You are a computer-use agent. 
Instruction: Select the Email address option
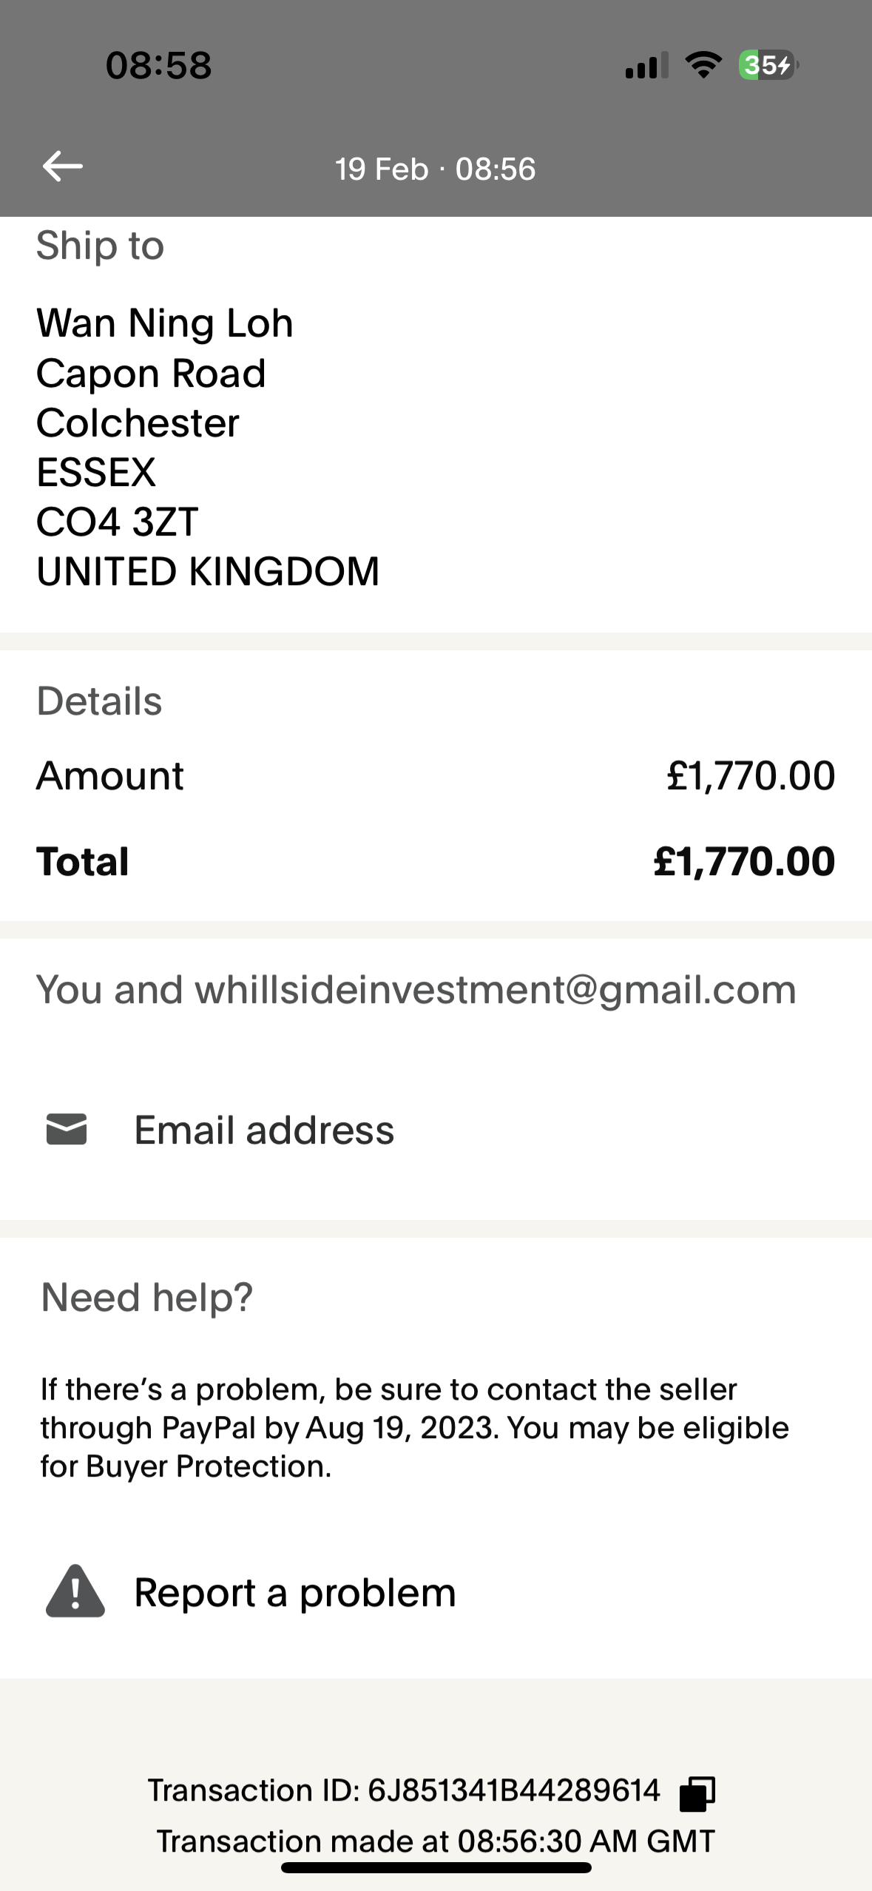point(264,1130)
